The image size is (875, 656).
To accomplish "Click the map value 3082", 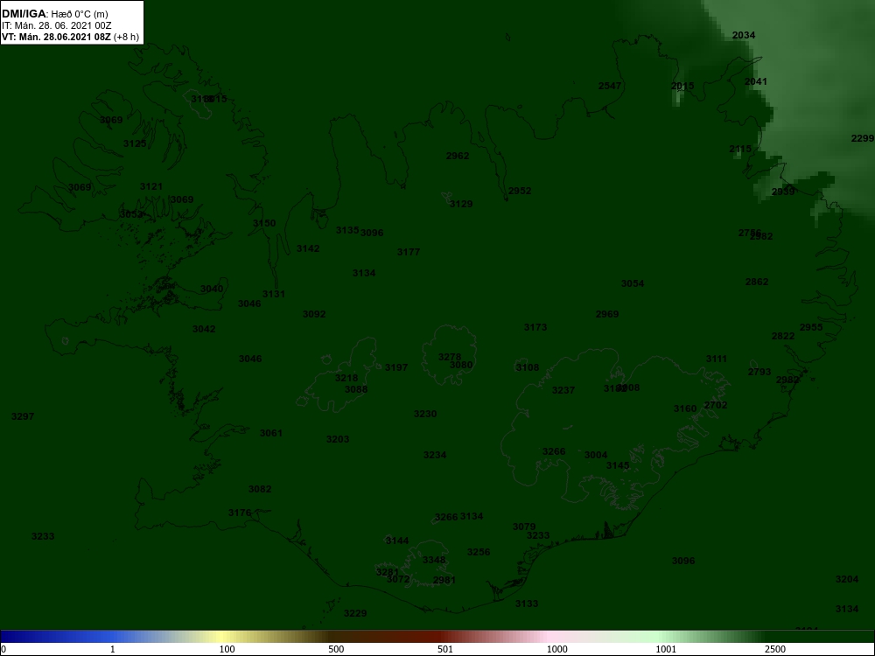I will point(260,489).
